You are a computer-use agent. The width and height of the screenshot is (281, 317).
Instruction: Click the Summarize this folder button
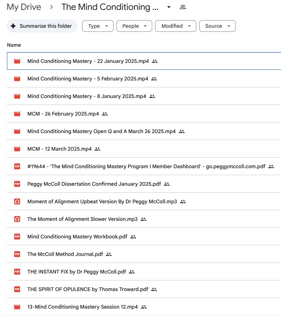(42, 26)
